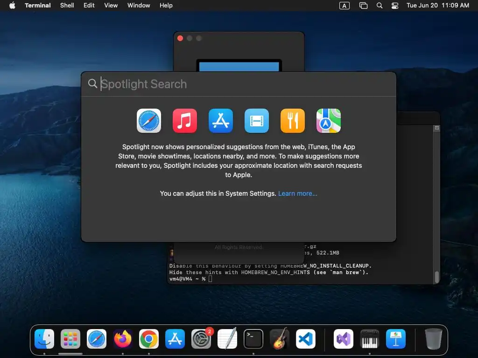Open the Apple menu
Image resolution: width=478 pixels, height=358 pixels.
[12, 6]
